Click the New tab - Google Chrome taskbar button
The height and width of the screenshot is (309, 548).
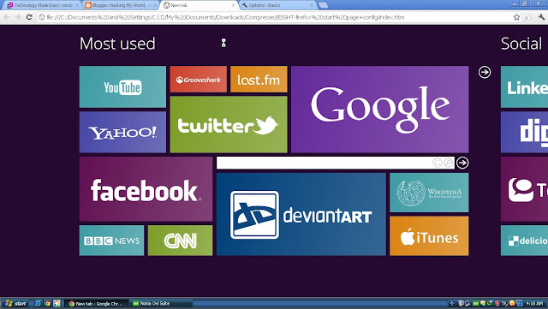pyautogui.click(x=96, y=303)
